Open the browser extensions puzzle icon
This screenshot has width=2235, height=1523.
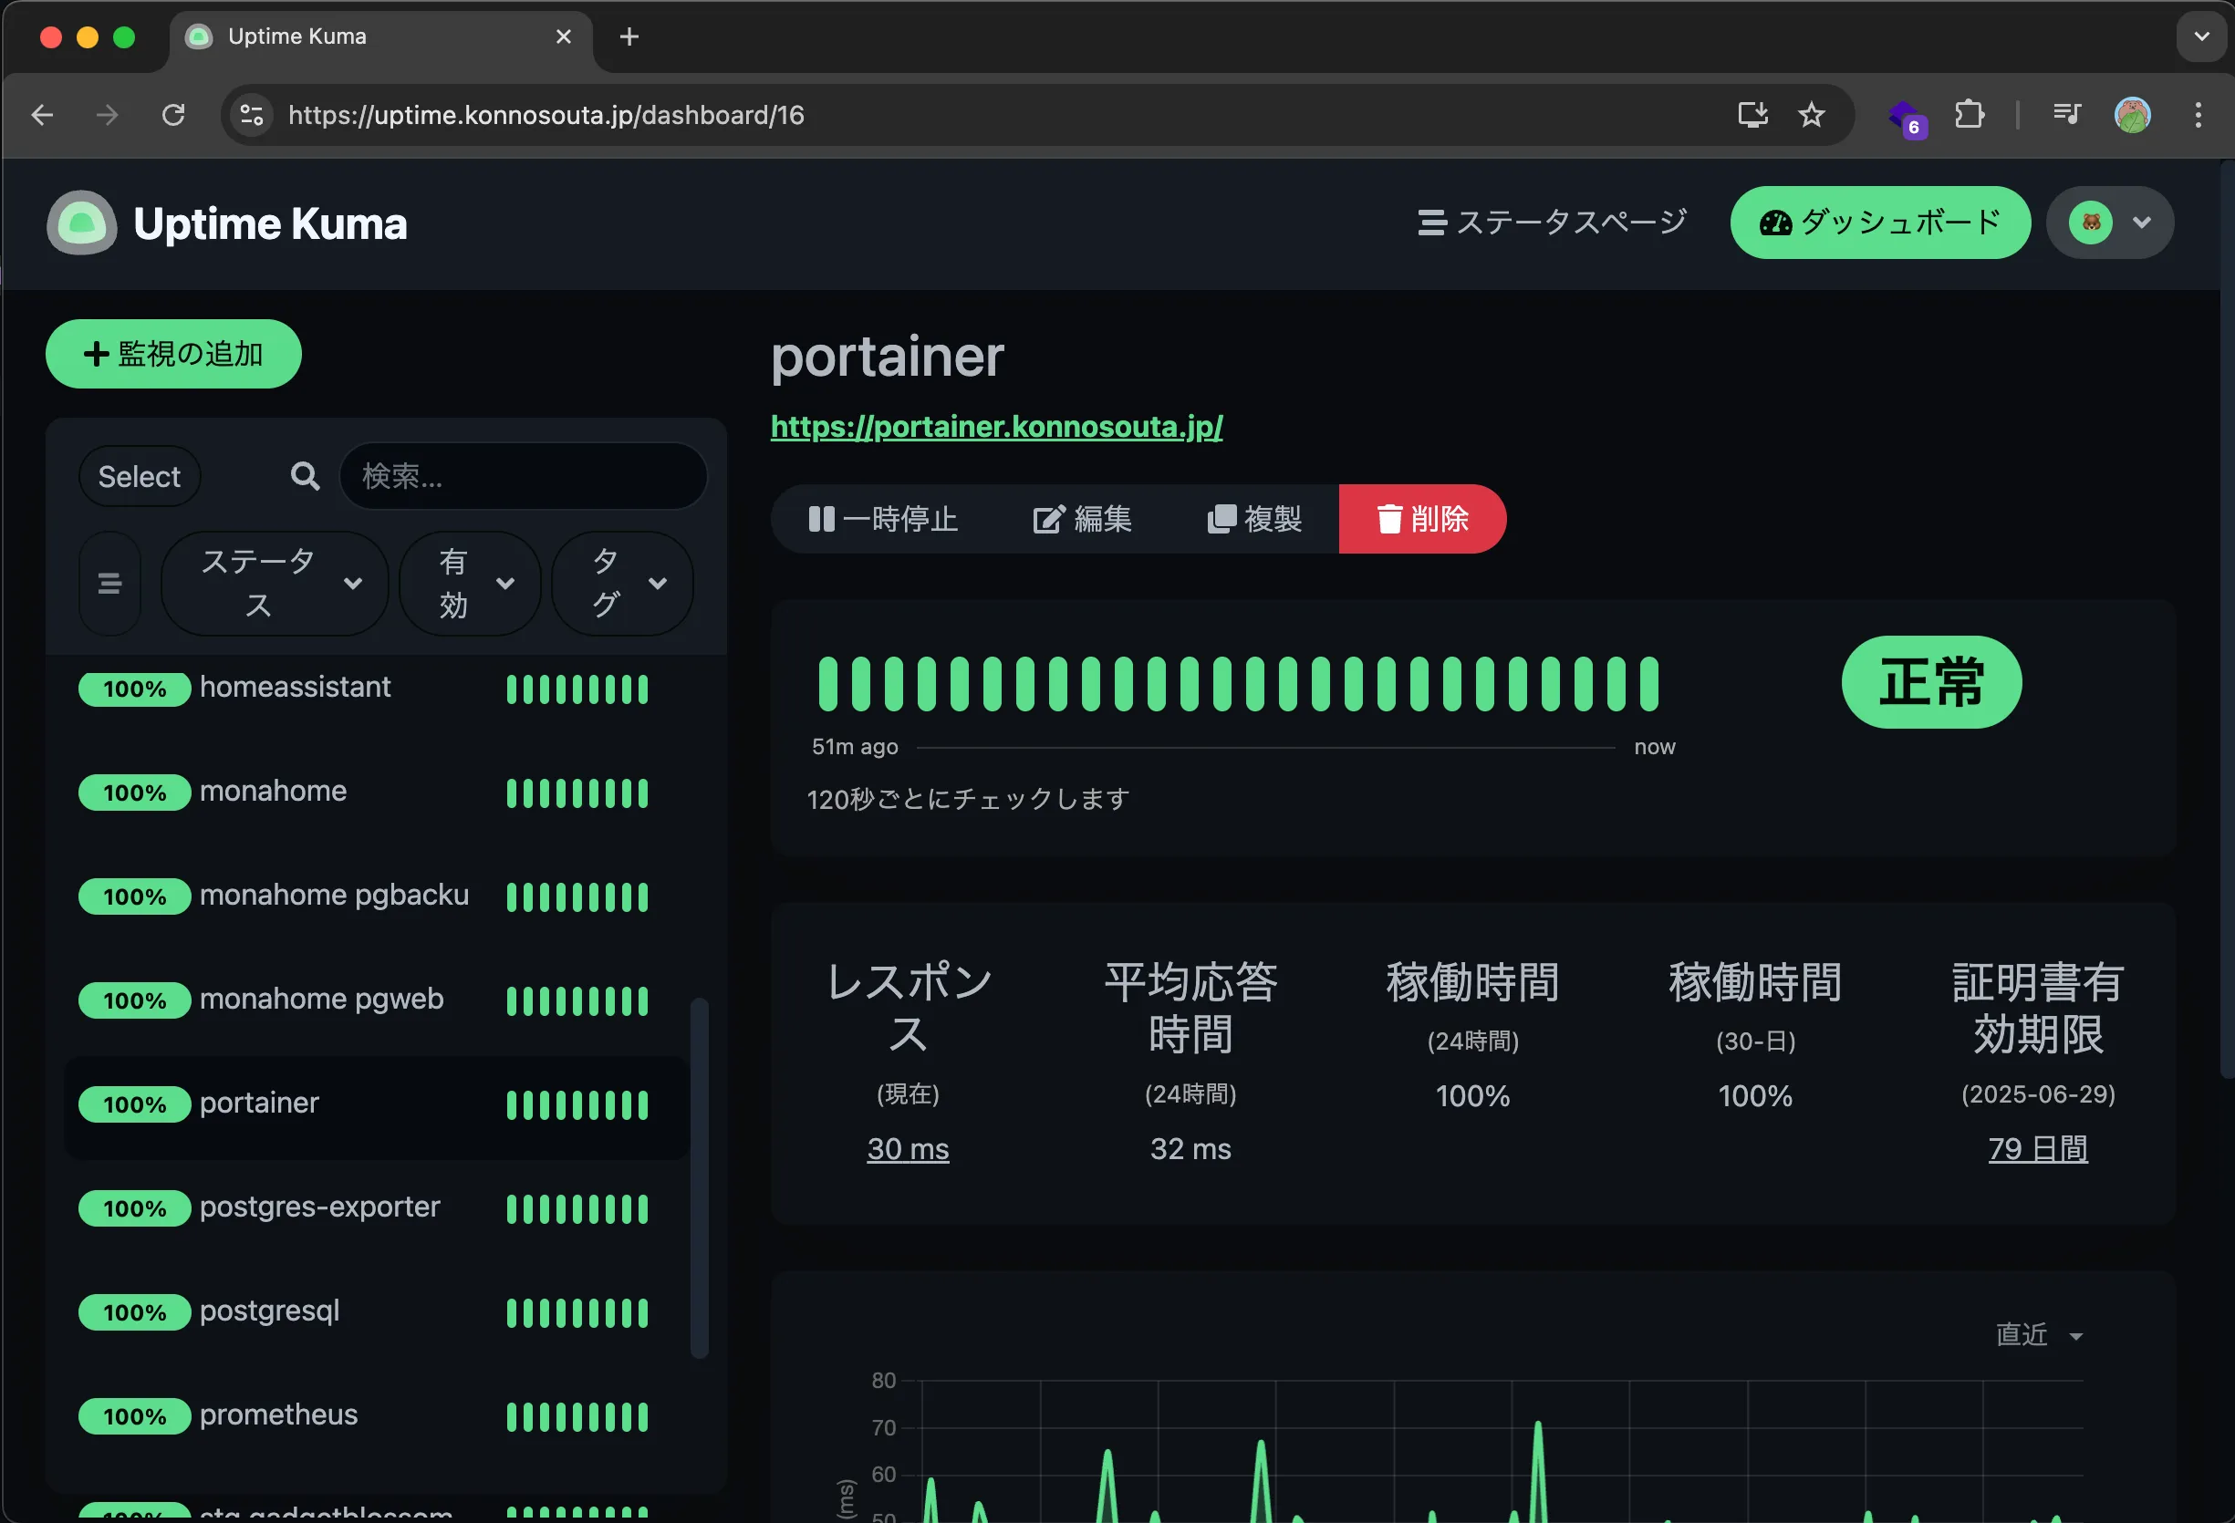(1969, 114)
